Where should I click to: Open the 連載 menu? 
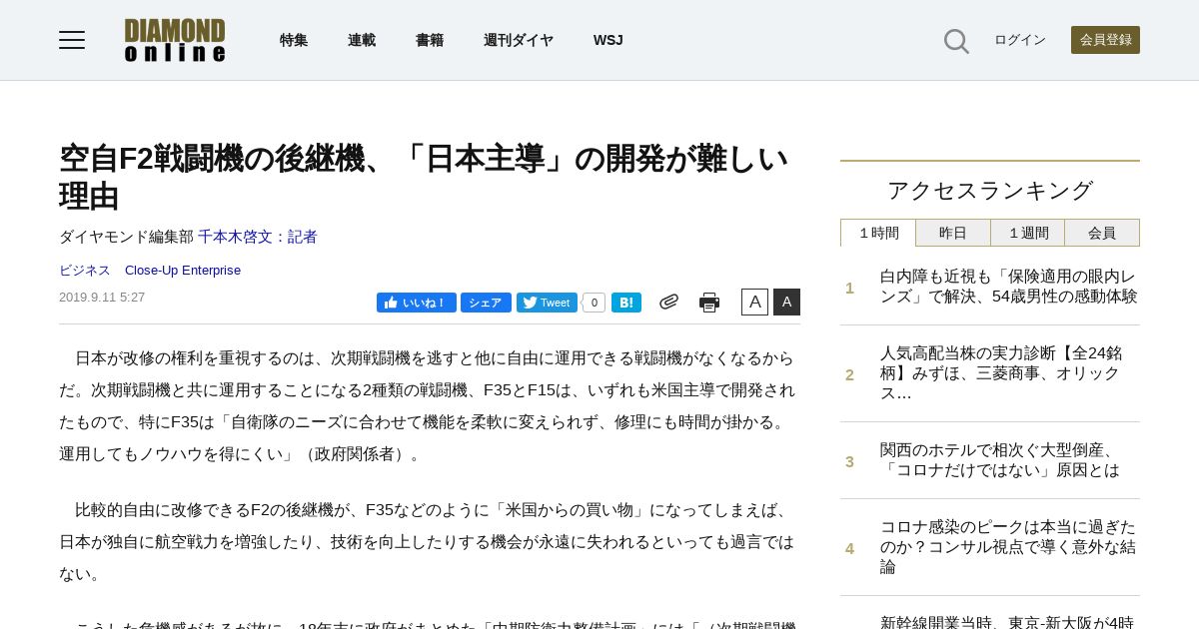(362, 40)
